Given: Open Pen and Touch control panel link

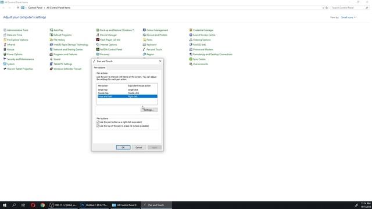Looking at the screenshot, I should (x=154, y=49).
